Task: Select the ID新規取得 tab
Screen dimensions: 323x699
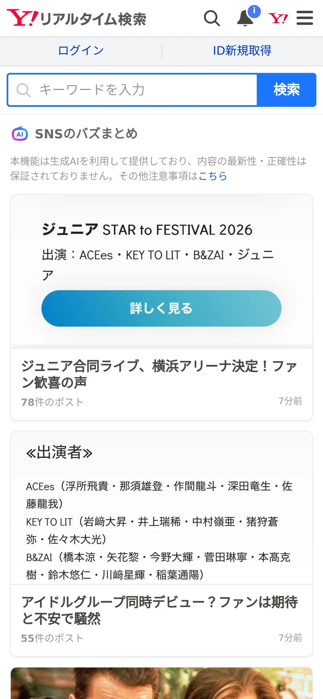Action: pos(242,51)
